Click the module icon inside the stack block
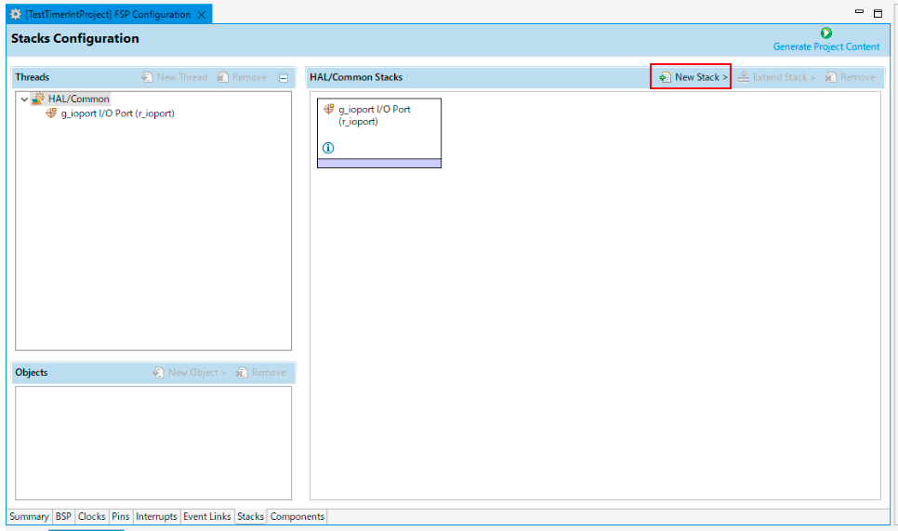898x531 pixels. [x=328, y=110]
